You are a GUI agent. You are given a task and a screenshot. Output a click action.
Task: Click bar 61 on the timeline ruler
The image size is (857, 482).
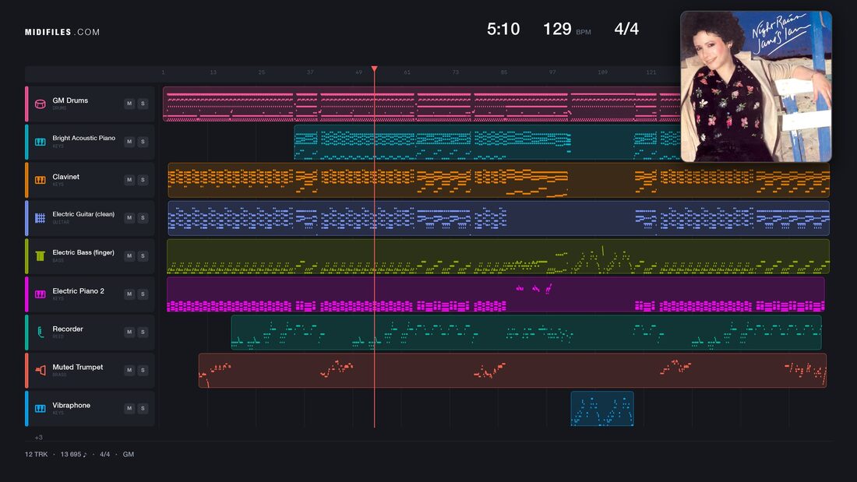click(407, 72)
